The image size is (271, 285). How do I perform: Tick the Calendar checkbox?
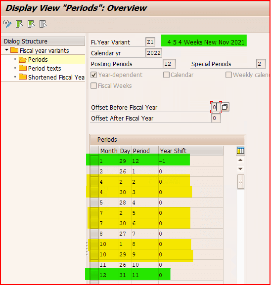coord(166,75)
